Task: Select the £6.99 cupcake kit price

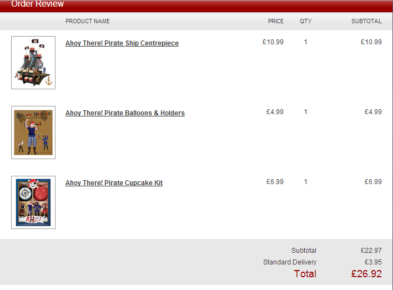Action: (275, 182)
